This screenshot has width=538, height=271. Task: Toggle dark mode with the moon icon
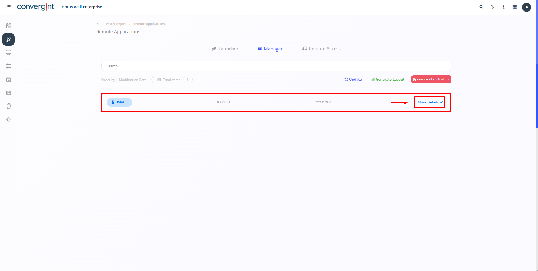(x=492, y=7)
